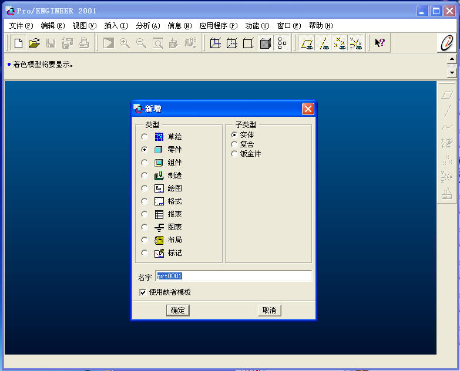This screenshot has height=371, width=460.
Task: Select the 制造 type radio button
Action: 145,176
